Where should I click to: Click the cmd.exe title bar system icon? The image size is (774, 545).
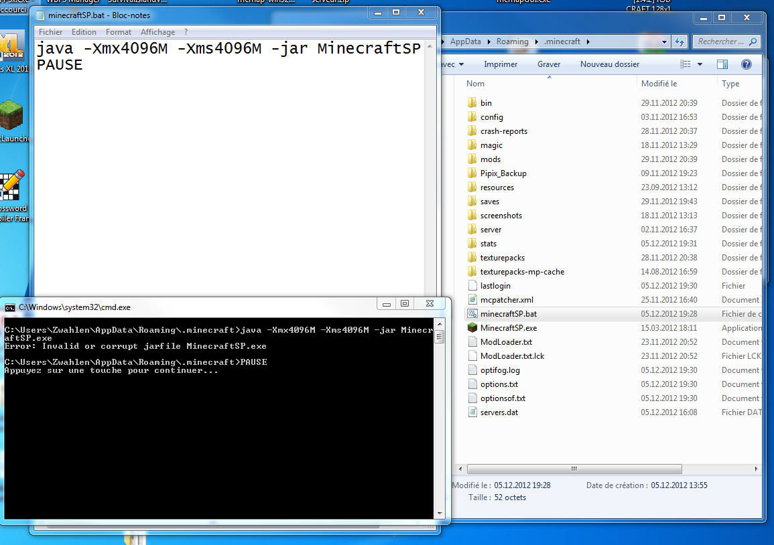10,307
